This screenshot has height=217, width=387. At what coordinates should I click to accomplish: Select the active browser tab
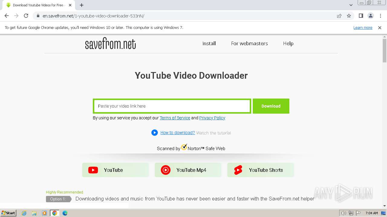coord(38,5)
